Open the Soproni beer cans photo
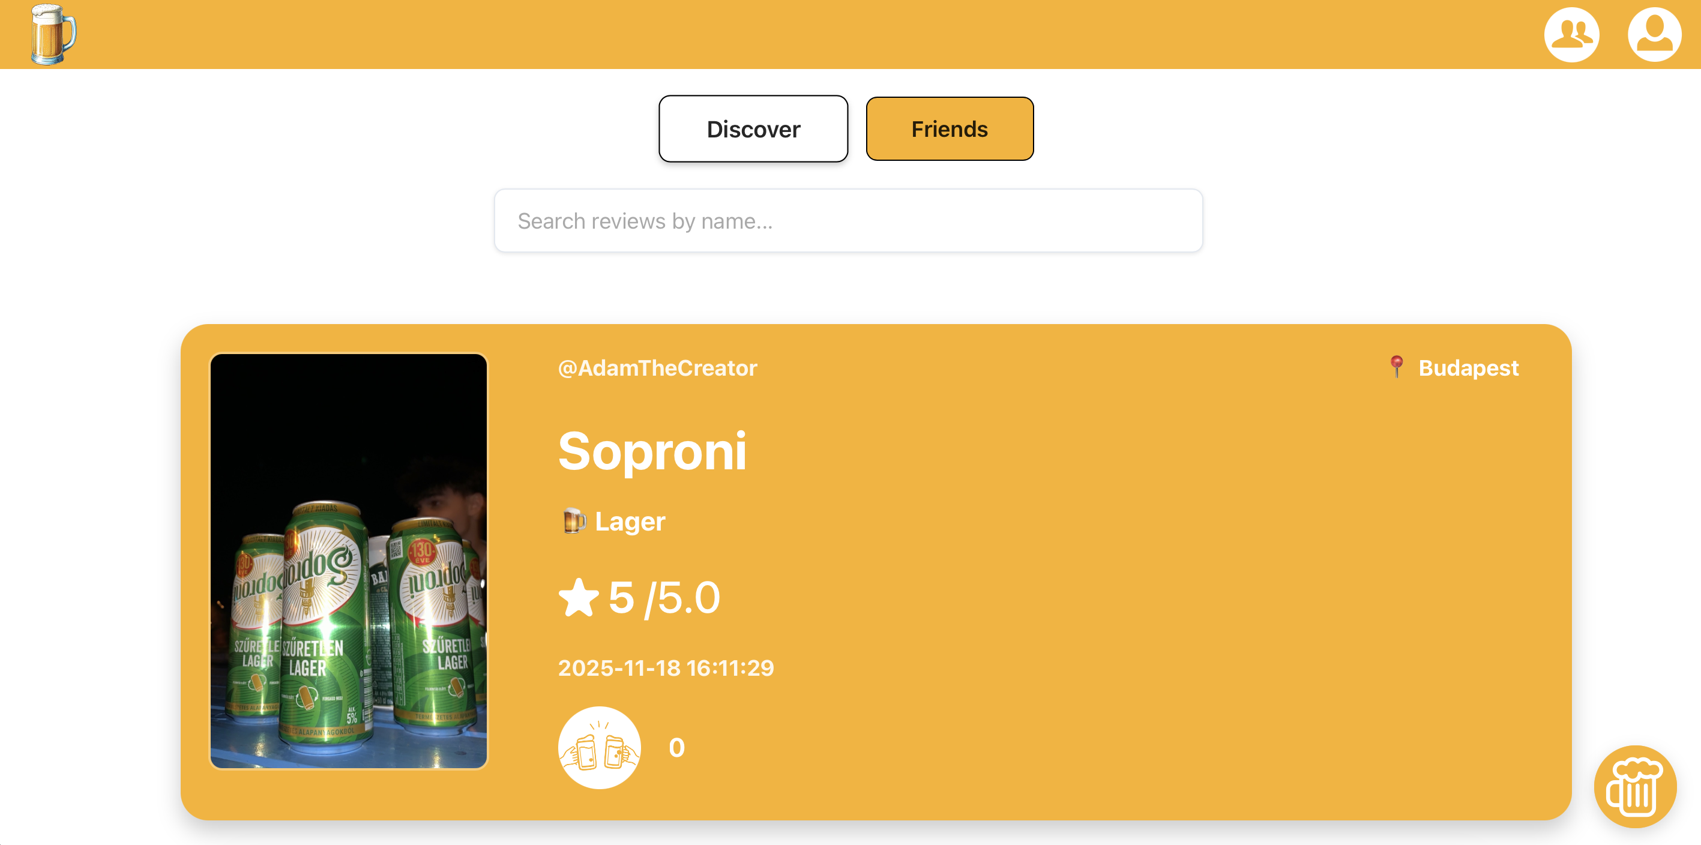1701x845 pixels. pos(349,561)
